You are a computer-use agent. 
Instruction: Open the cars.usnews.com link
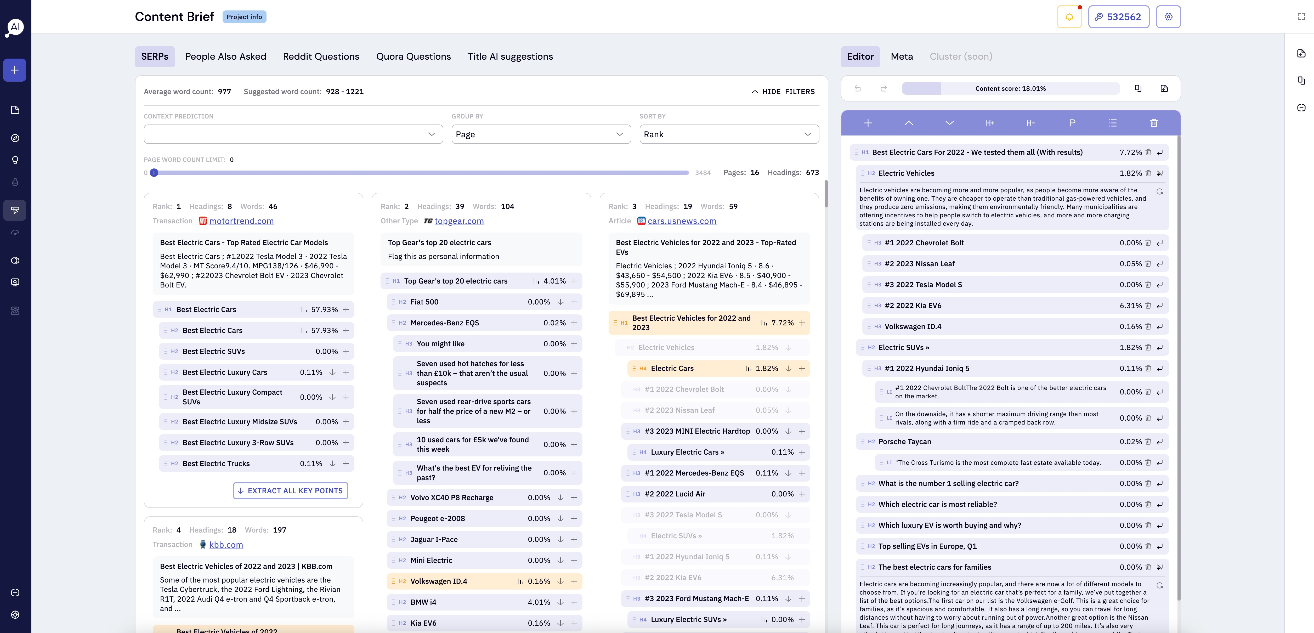pyautogui.click(x=682, y=221)
